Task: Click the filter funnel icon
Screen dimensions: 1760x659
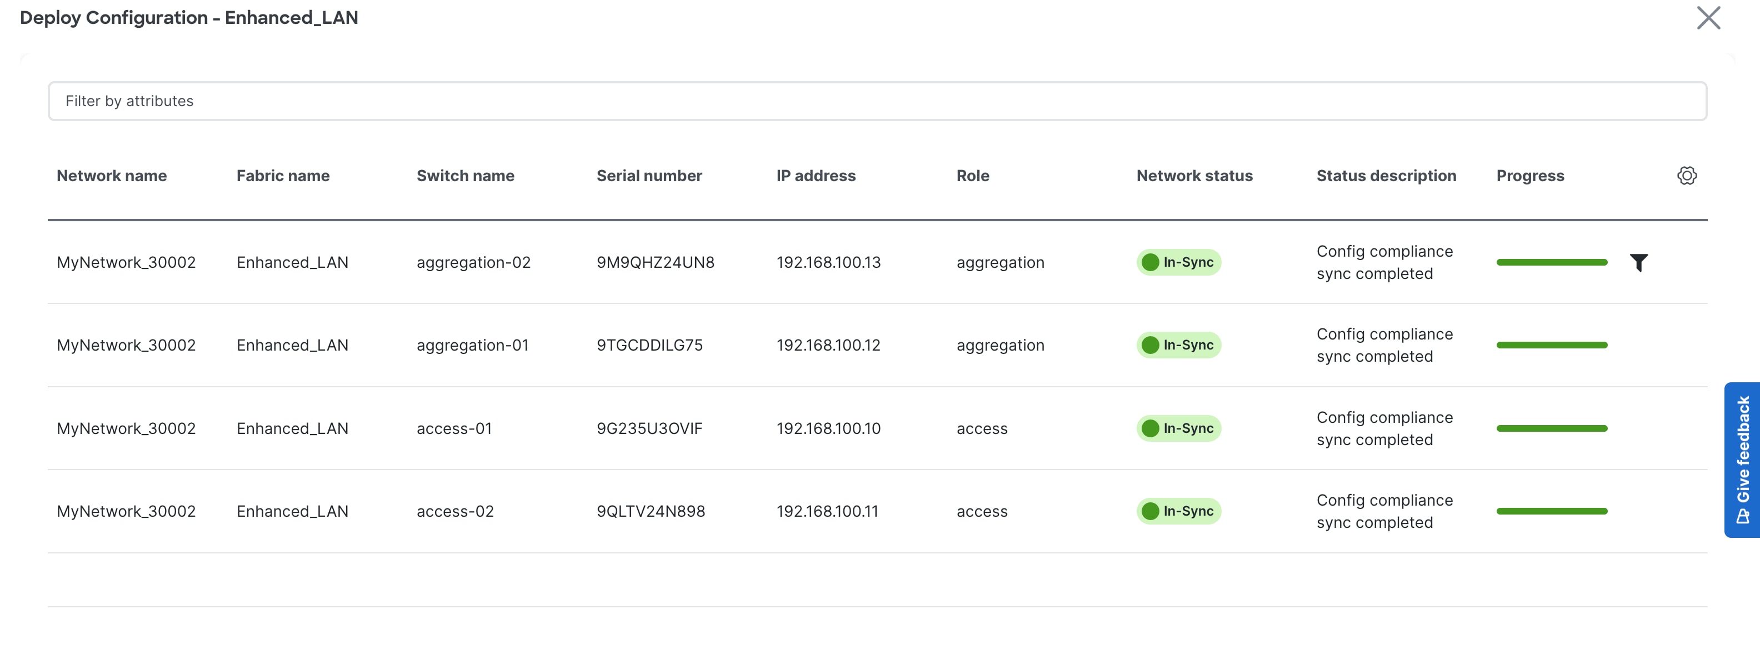Action: click(x=1638, y=262)
